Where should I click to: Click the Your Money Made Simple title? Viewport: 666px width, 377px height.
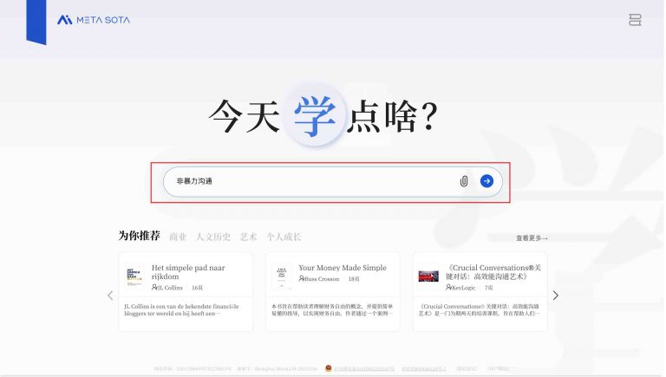[343, 268]
